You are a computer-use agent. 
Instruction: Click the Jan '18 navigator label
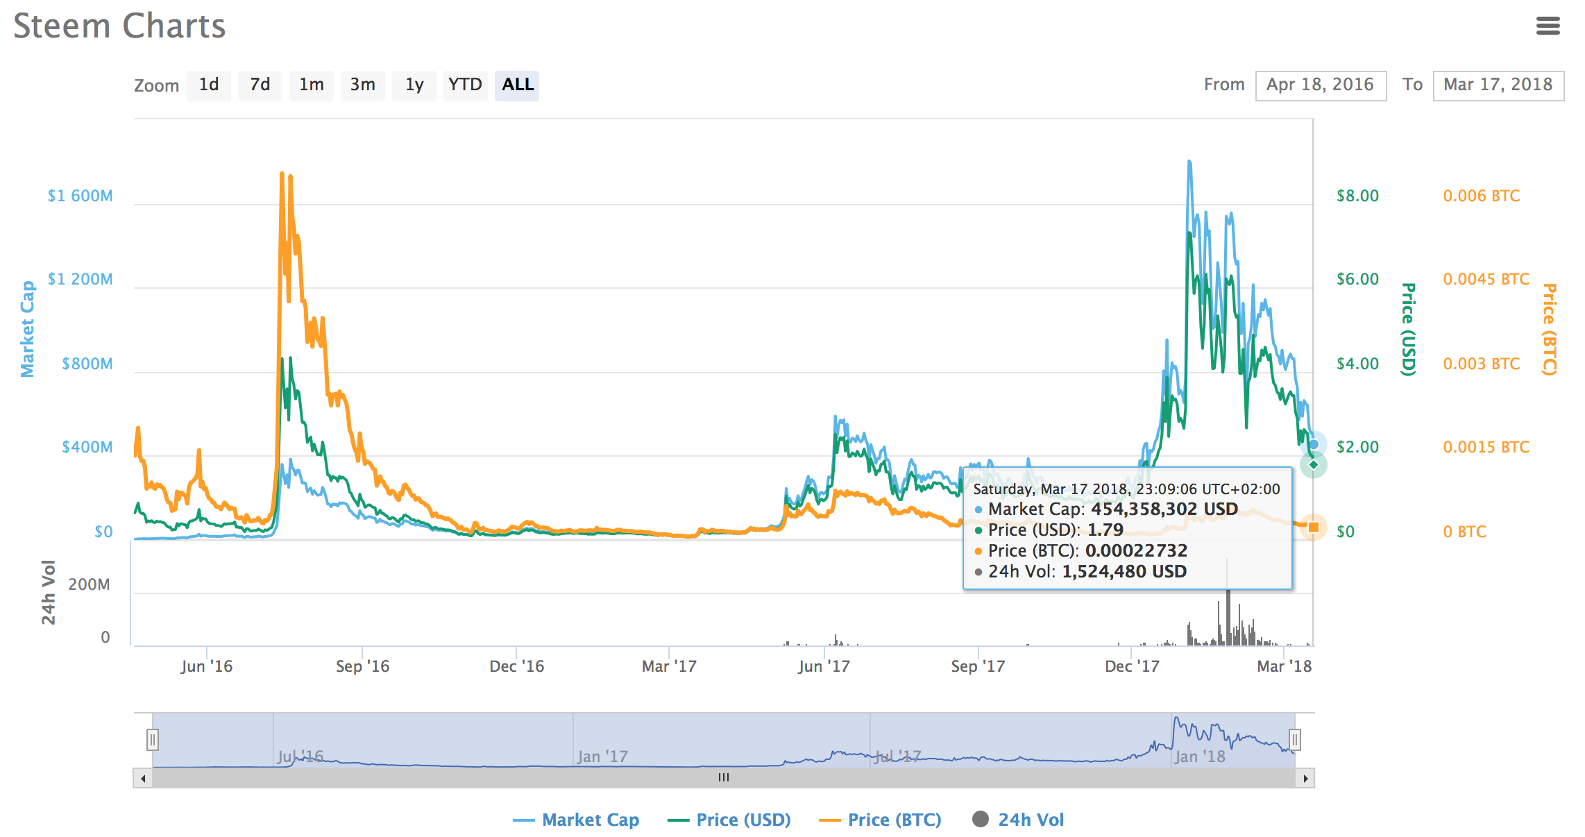1200,756
